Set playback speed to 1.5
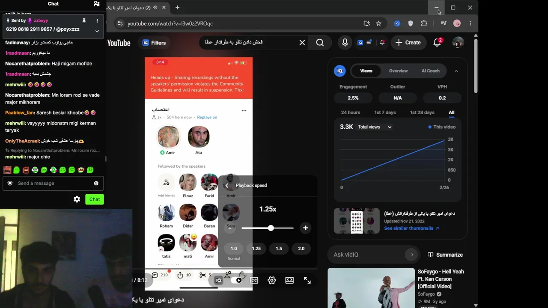 pyautogui.click(x=279, y=249)
